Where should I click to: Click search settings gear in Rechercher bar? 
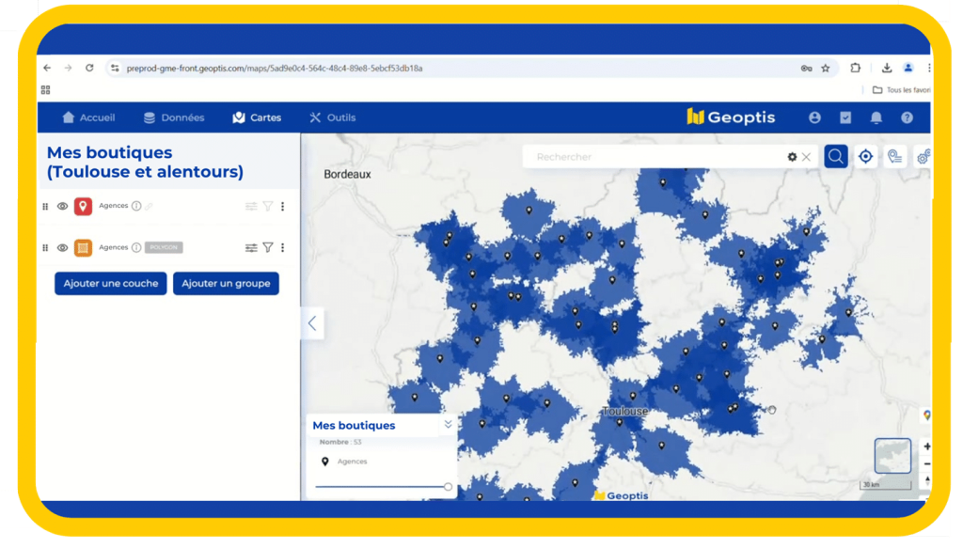792,157
